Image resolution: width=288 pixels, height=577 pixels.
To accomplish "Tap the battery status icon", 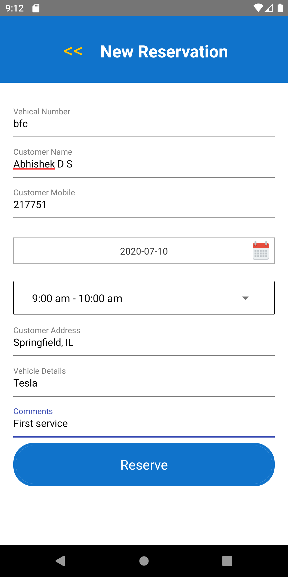I will (280, 8).
